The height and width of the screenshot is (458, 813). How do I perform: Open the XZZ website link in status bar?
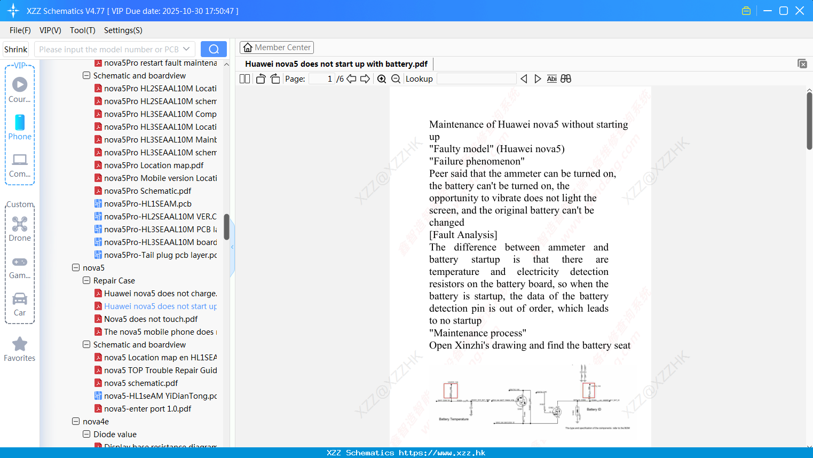click(x=442, y=453)
